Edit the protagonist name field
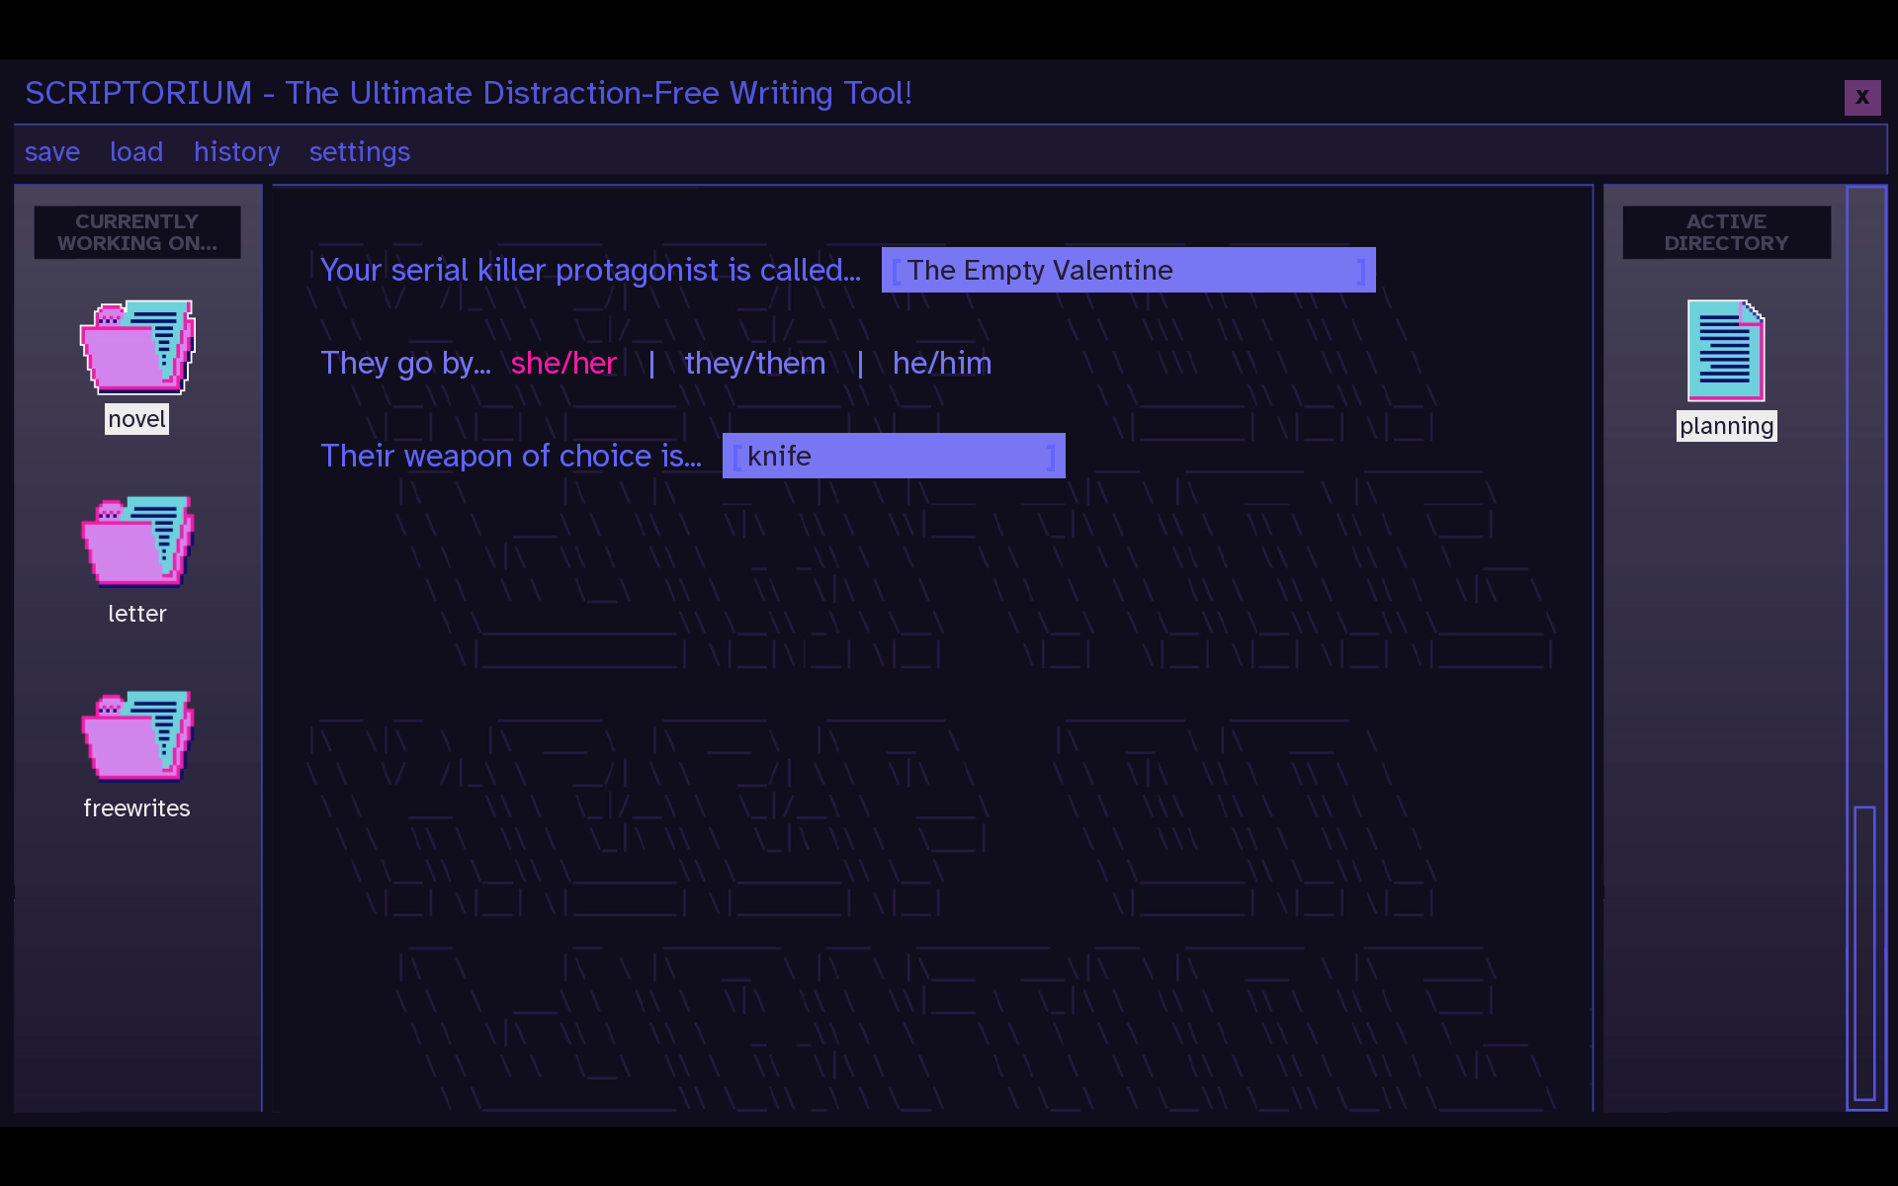 (1128, 270)
